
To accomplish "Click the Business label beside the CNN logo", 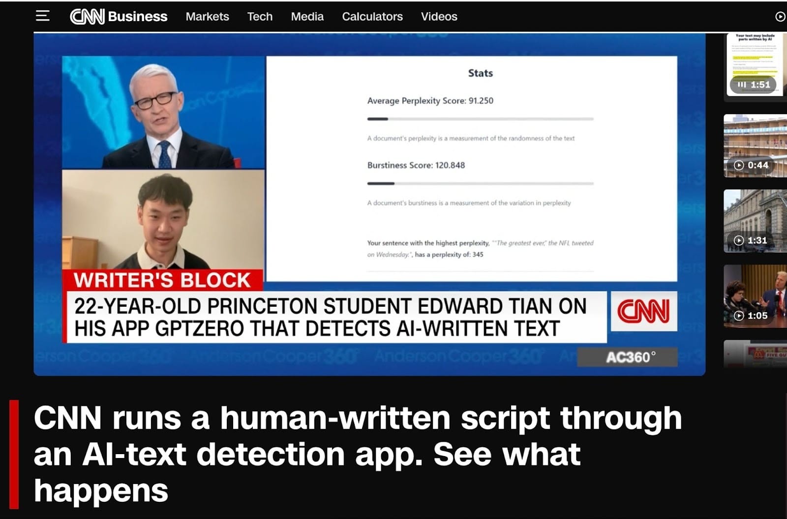I will pyautogui.click(x=139, y=15).
